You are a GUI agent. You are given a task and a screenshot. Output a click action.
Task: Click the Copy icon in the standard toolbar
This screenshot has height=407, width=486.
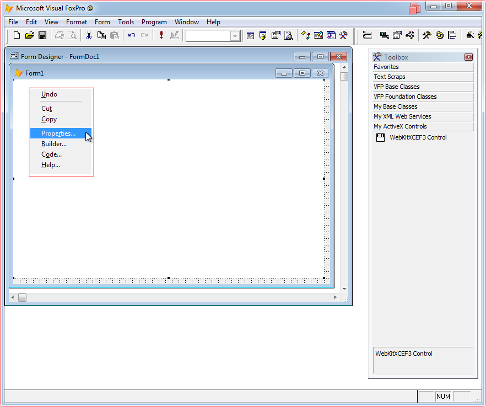coord(101,35)
